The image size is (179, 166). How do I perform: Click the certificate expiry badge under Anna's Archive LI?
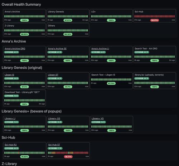[98, 52]
